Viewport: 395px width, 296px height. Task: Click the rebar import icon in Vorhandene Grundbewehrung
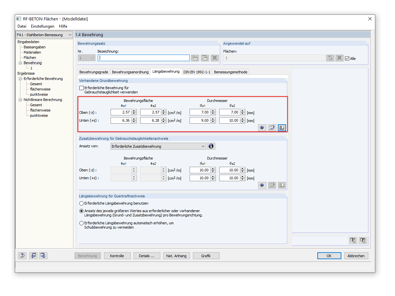(x=272, y=128)
